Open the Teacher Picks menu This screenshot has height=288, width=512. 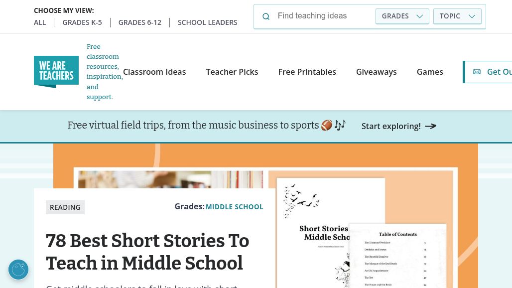(232, 72)
